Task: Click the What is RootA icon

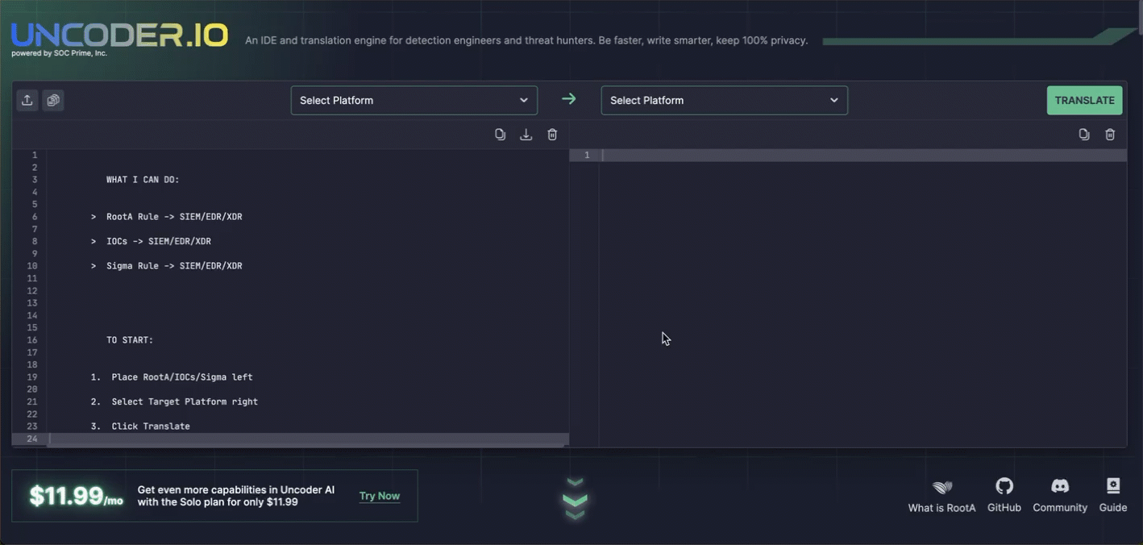Action: 941,487
